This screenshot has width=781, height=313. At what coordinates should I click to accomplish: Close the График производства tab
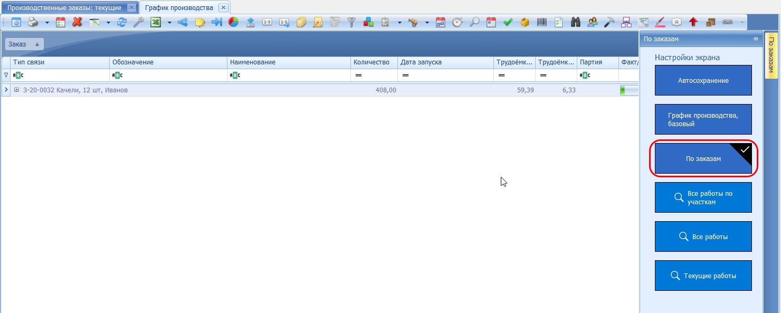(224, 8)
